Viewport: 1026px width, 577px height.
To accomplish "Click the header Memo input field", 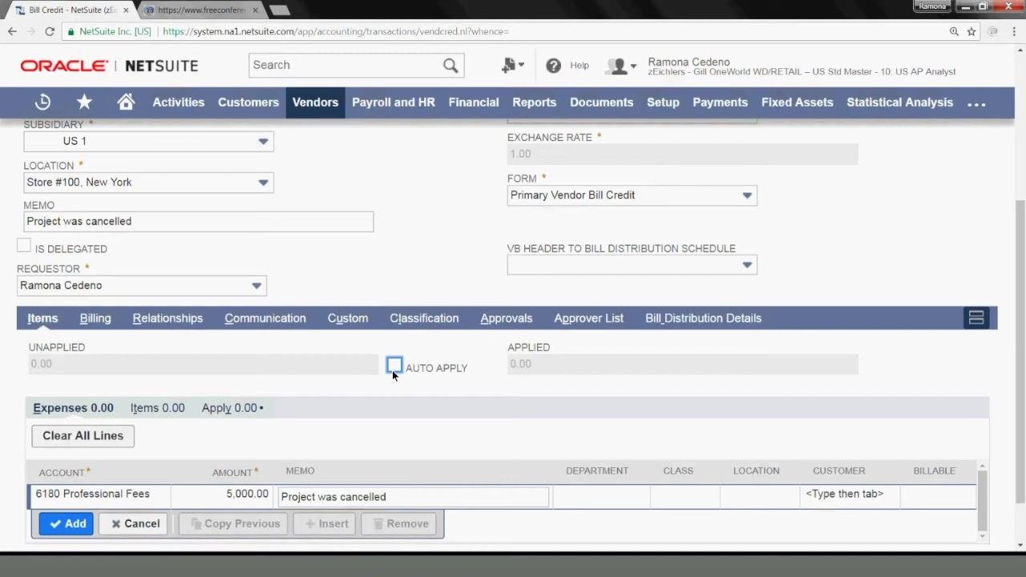I will (198, 221).
